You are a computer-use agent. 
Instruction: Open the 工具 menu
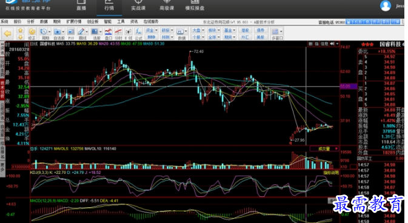121,22
